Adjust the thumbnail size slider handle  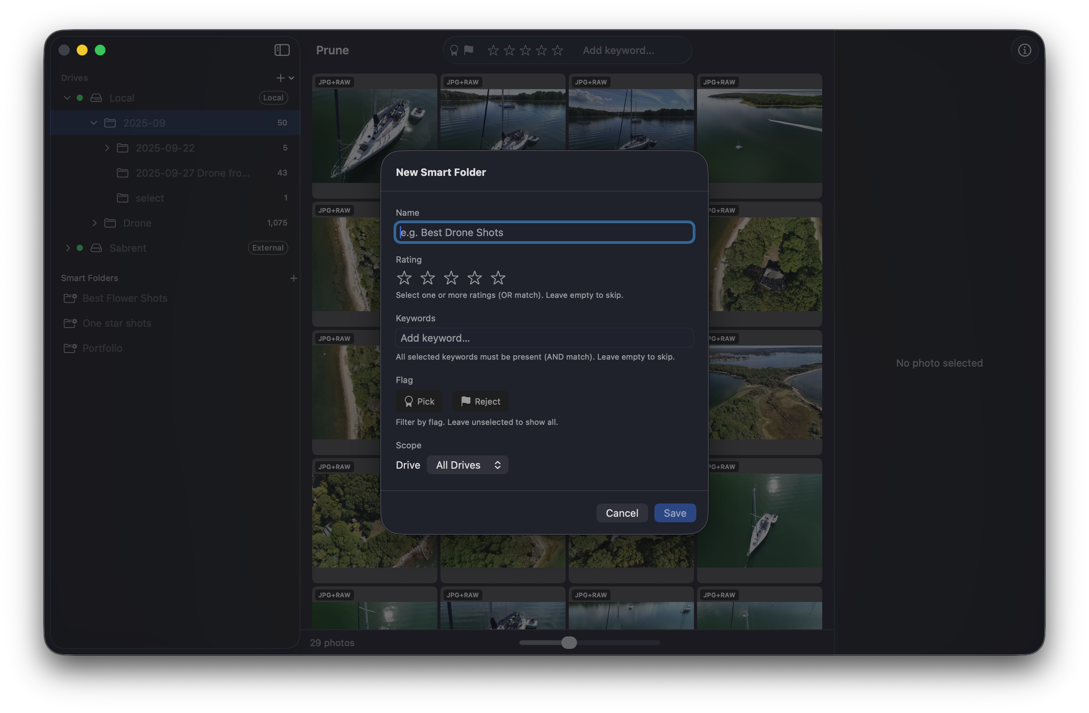pos(569,643)
